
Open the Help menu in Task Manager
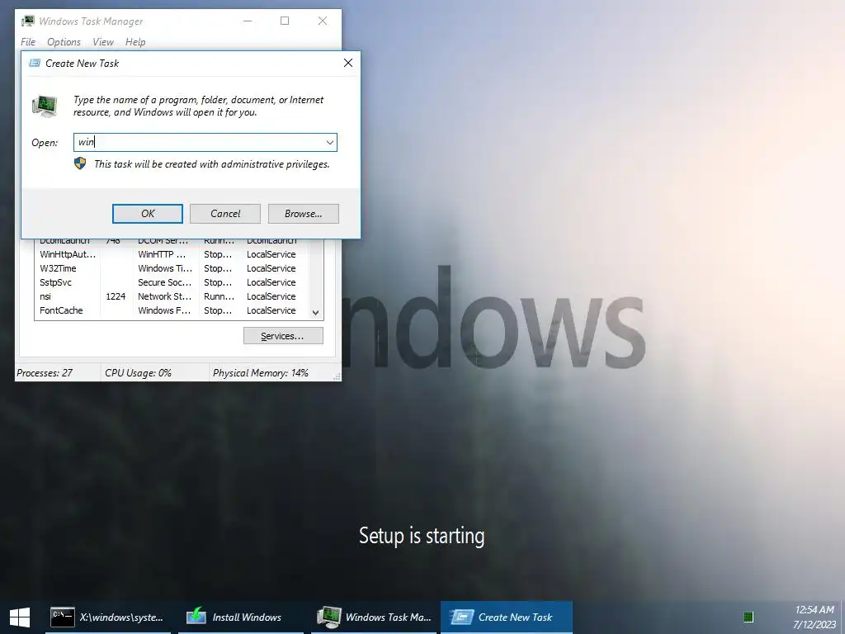click(x=135, y=42)
